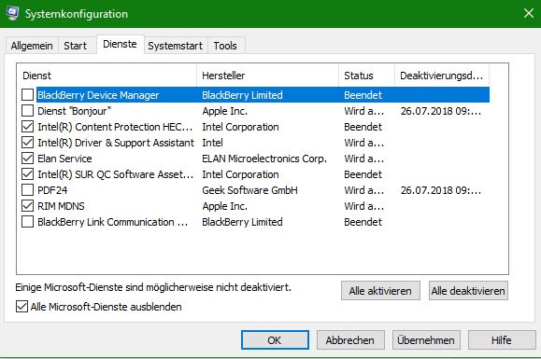
Task: Select the BlackBerry Device Manager row text
Action: tap(98, 95)
